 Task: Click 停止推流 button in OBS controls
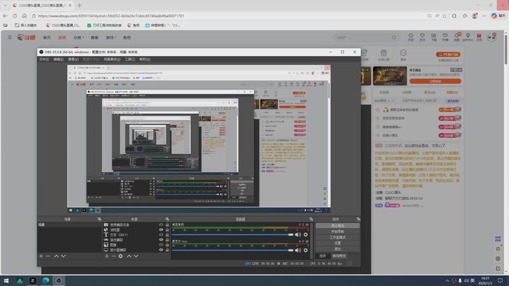pos(338,226)
